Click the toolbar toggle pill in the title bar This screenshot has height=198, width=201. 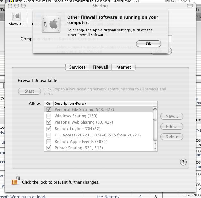[190, 6]
